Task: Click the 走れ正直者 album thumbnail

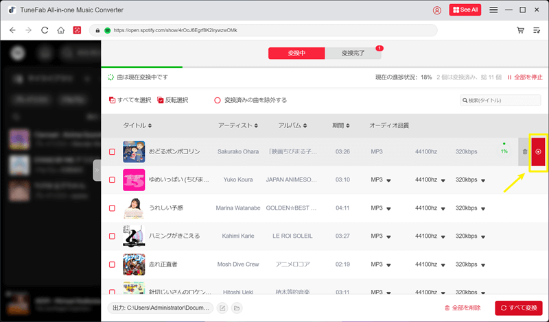Action: tap(134, 264)
